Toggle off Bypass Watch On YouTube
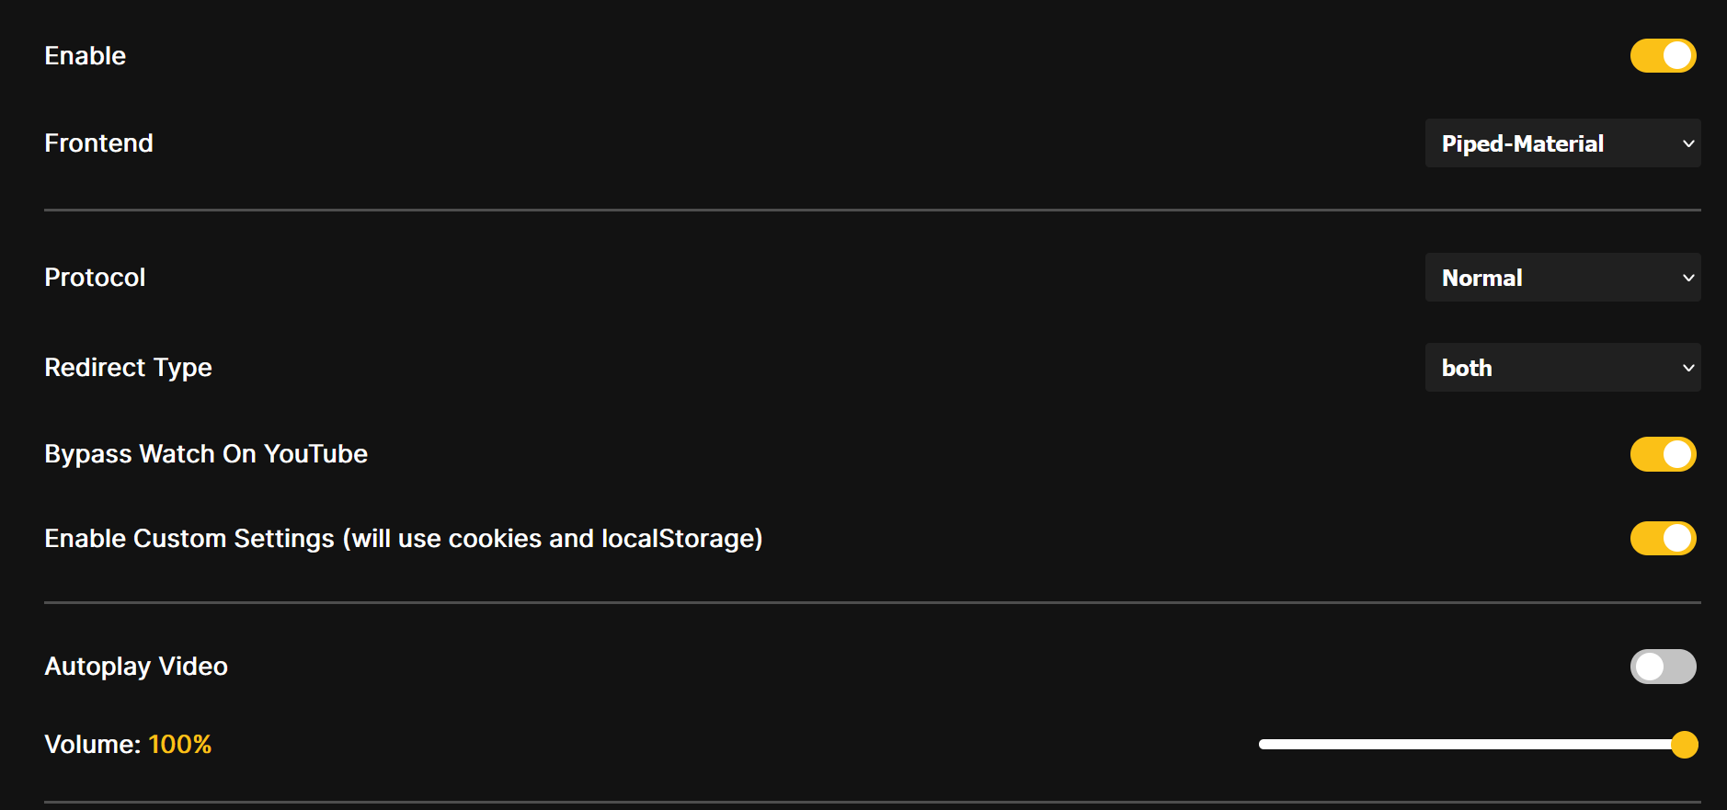The width and height of the screenshot is (1727, 810). point(1663,453)
